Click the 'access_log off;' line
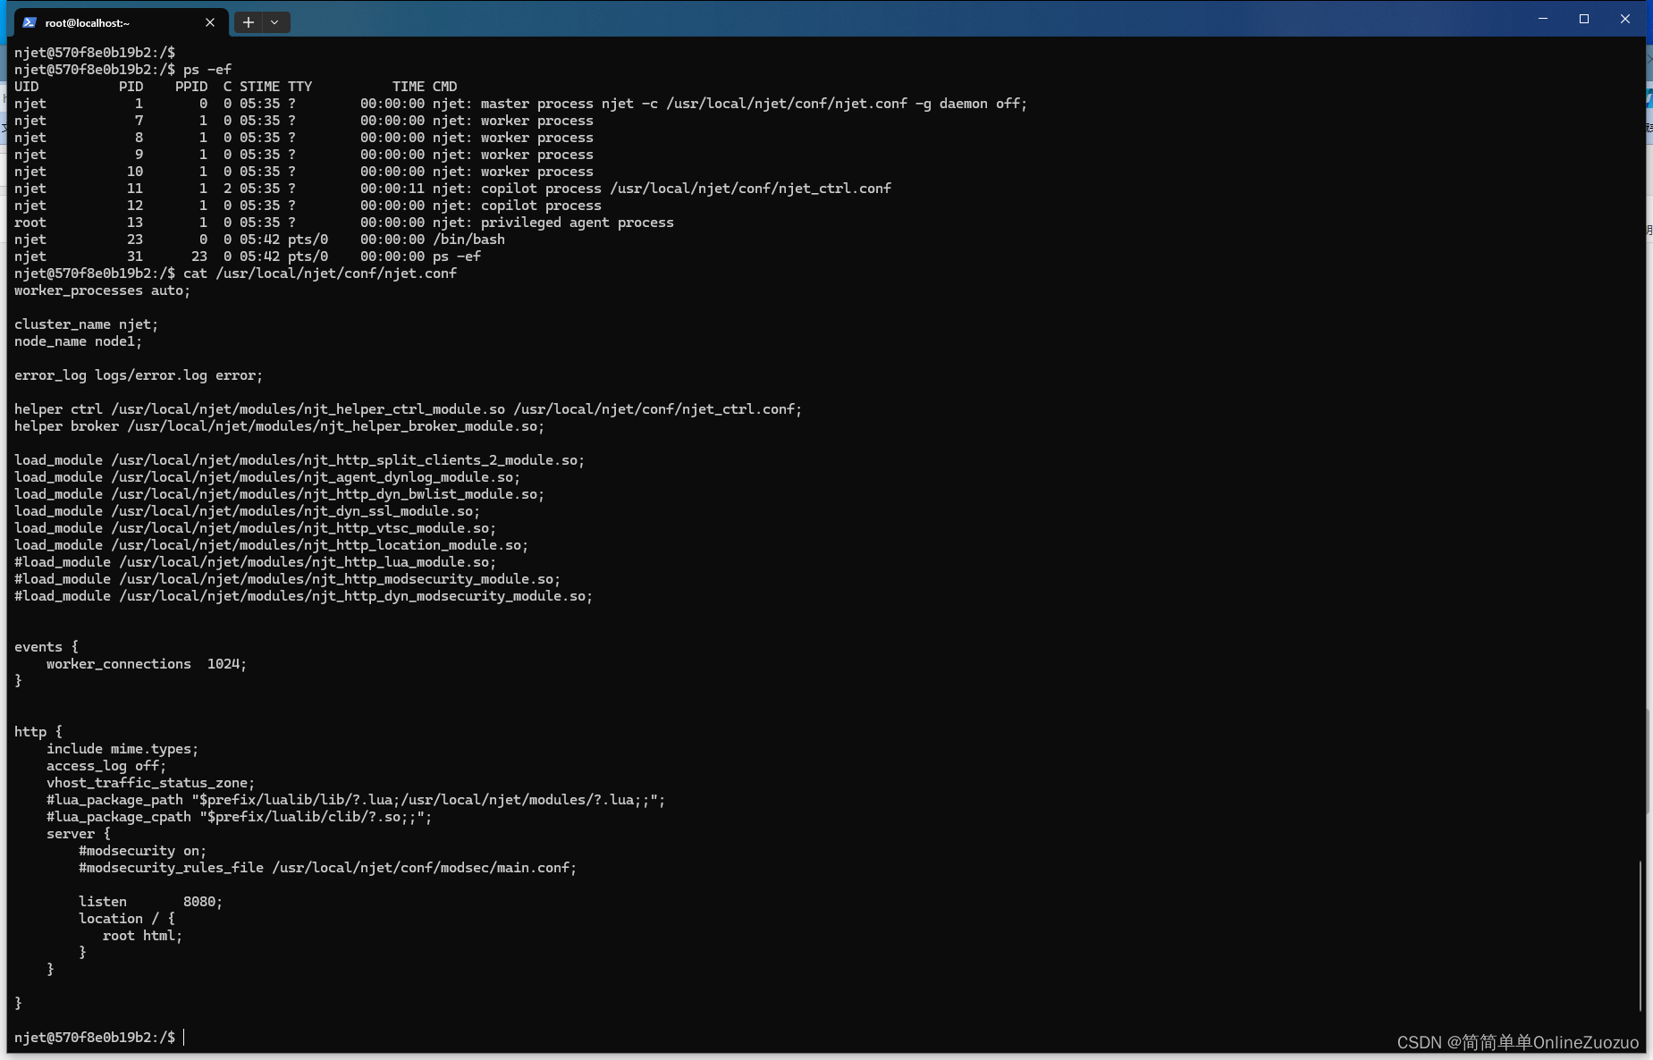Screen dimensions: 1653x1060 tap(106, 766)
